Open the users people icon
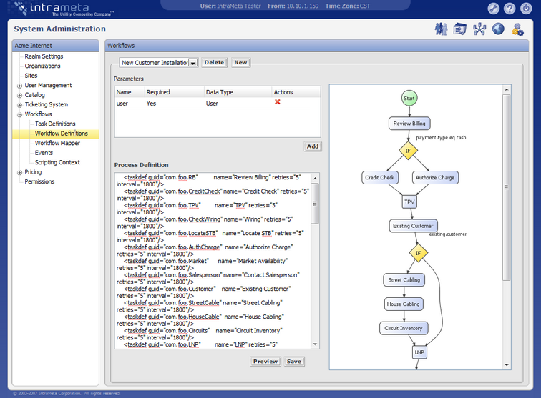541x398 pixels. click(x=441, y=29)
